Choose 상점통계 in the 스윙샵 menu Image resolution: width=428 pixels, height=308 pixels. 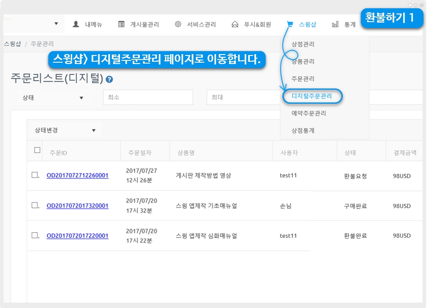(303, 130)
